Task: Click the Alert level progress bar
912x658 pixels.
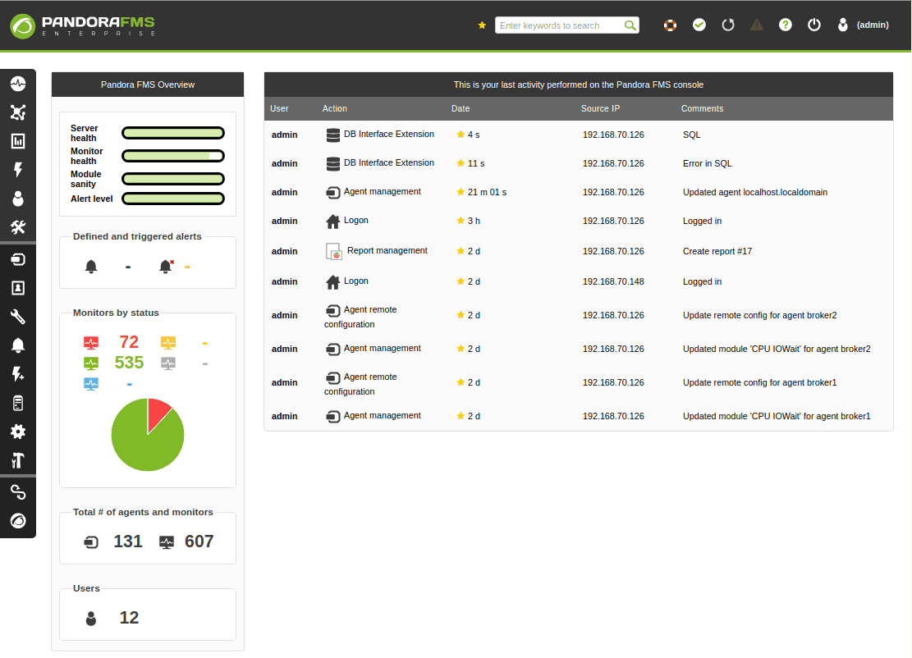Action: [x=173, y=199]
